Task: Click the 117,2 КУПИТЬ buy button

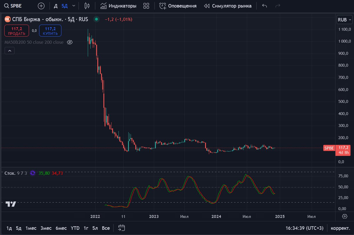Action: [50, 31]
